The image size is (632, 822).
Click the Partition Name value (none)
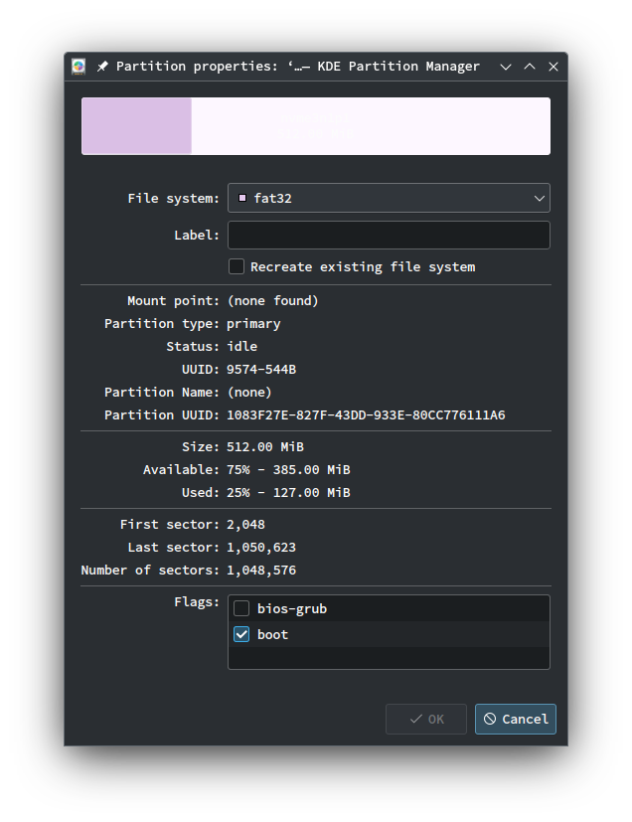click(249, 393)
